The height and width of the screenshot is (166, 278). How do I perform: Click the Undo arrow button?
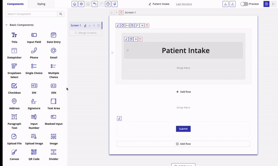pos(95,4)
